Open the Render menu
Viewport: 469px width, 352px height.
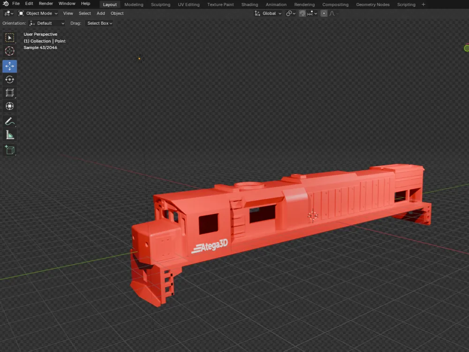[45, 3]
